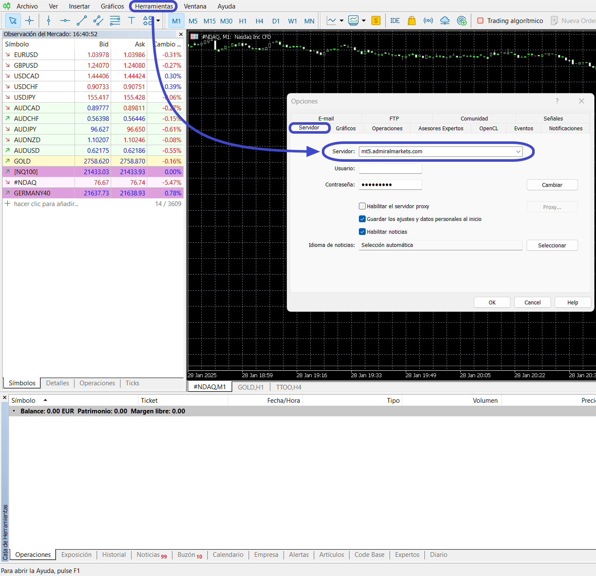596x576 pixels.
Task: Switch to the GOLD,H1 chart tab
Action: coord(251,387)
